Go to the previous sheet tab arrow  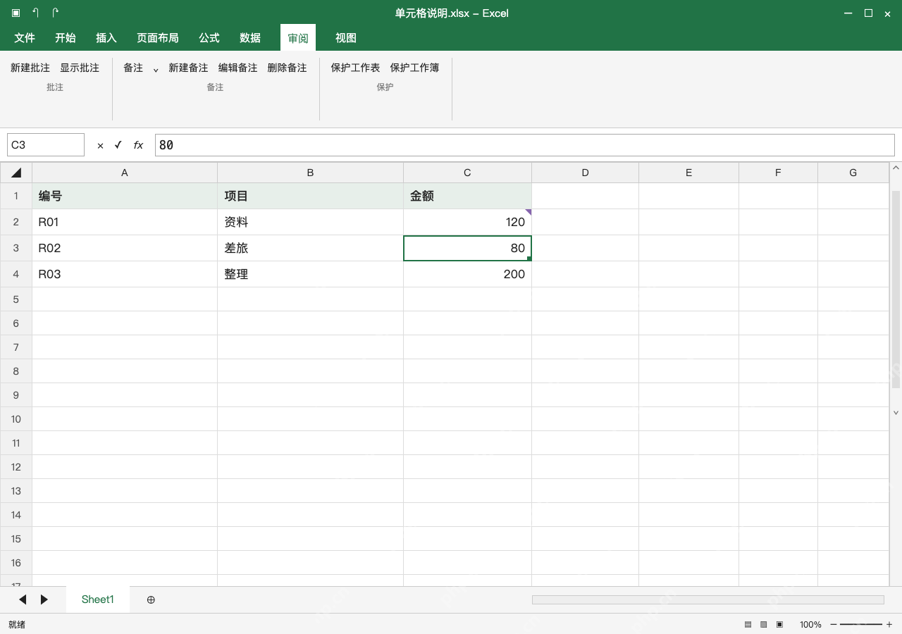23,599
